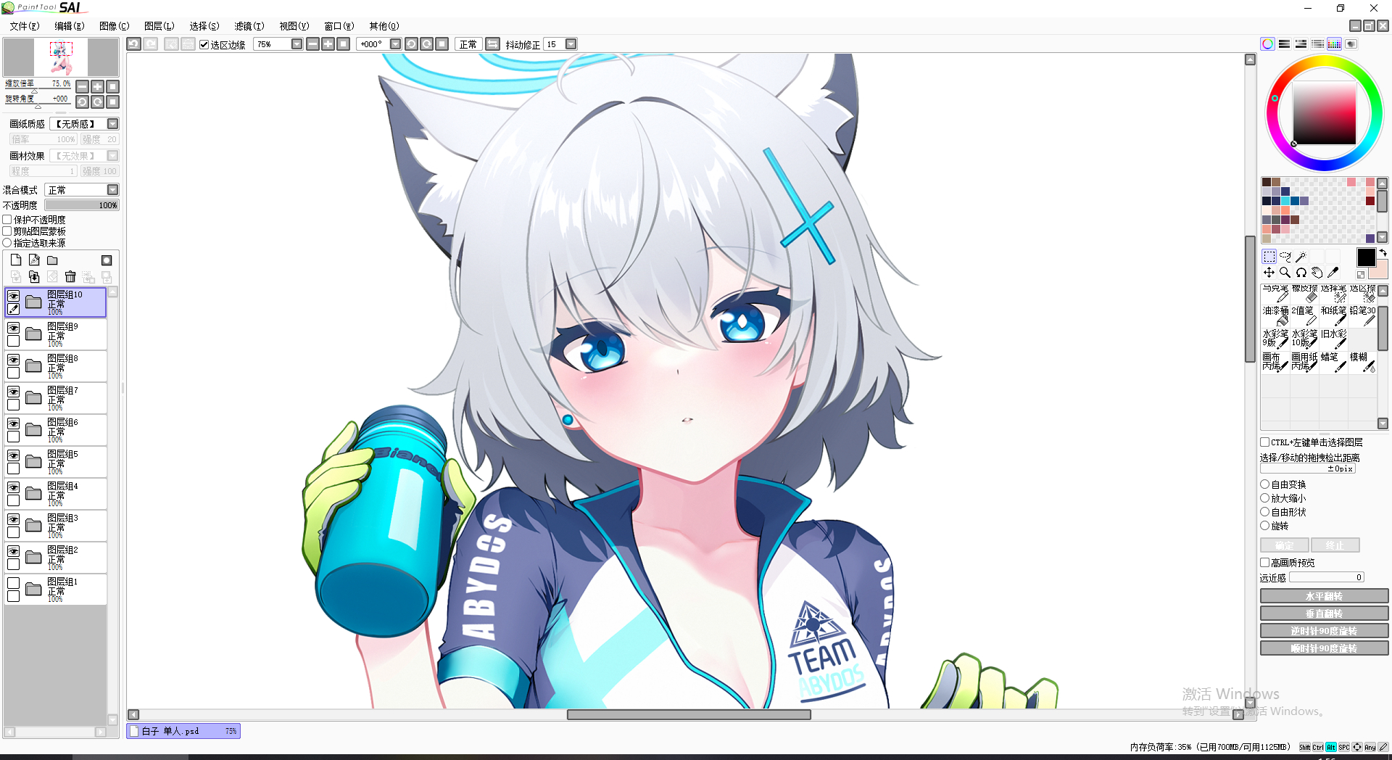Viewport: 1392px width, 760px height.
Task: Pick a color in the color wheel square
Action: point(1324,113)
